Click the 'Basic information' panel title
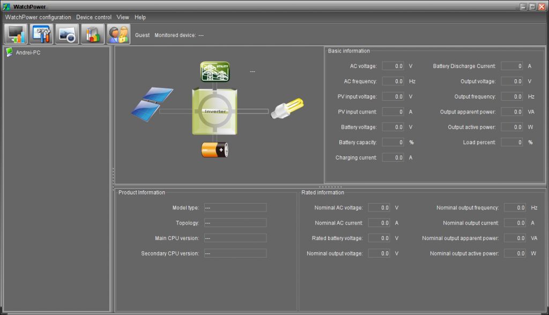Viewport: 549px width, 315px height. 348,51
